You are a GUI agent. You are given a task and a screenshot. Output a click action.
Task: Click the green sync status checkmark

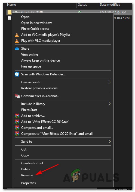tap(79, 12)
